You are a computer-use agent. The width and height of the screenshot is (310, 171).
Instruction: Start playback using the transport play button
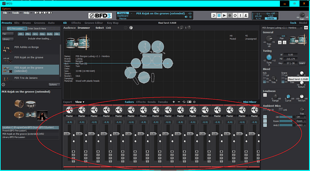[x=224, y=16]
